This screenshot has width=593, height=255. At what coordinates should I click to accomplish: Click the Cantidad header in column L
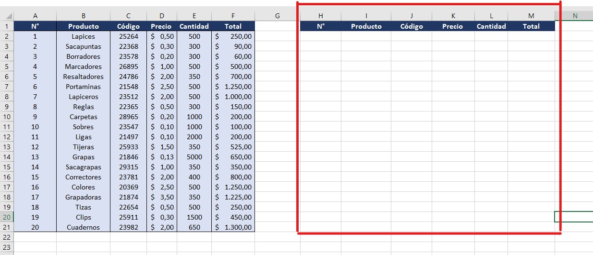(x=491, y=26)
